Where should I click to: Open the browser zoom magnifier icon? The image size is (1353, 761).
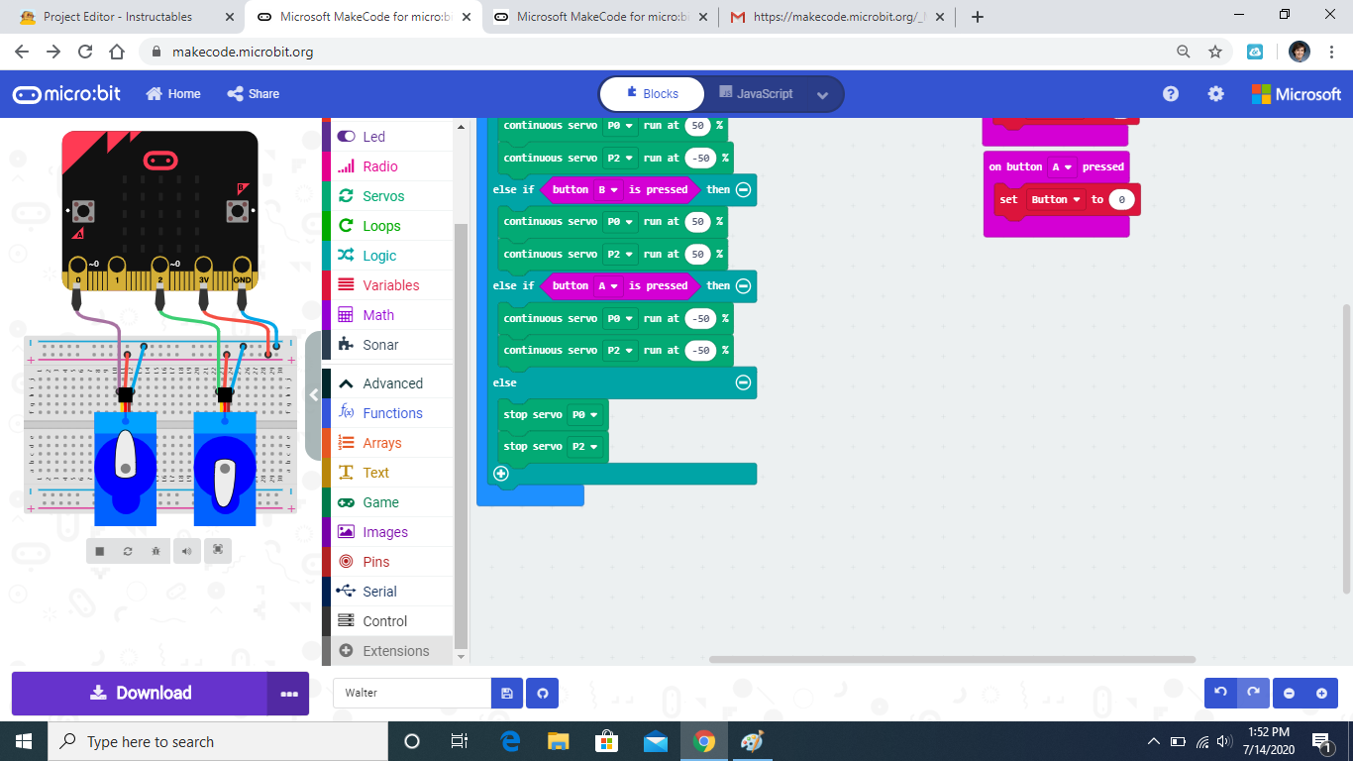tap(1184, 52)
